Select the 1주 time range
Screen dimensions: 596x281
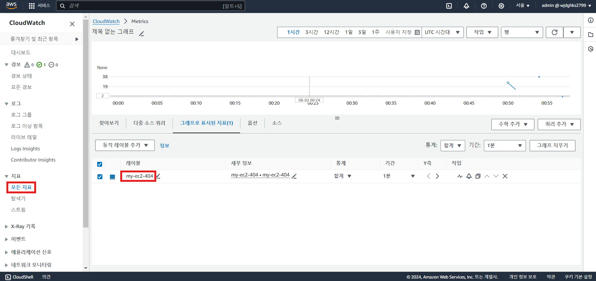(376, 32)
